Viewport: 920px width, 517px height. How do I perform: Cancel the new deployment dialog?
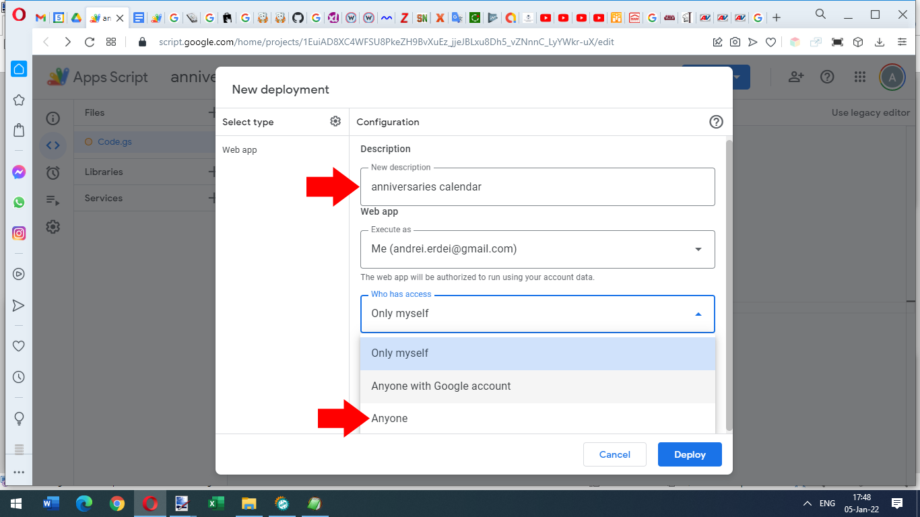(614, 454)
